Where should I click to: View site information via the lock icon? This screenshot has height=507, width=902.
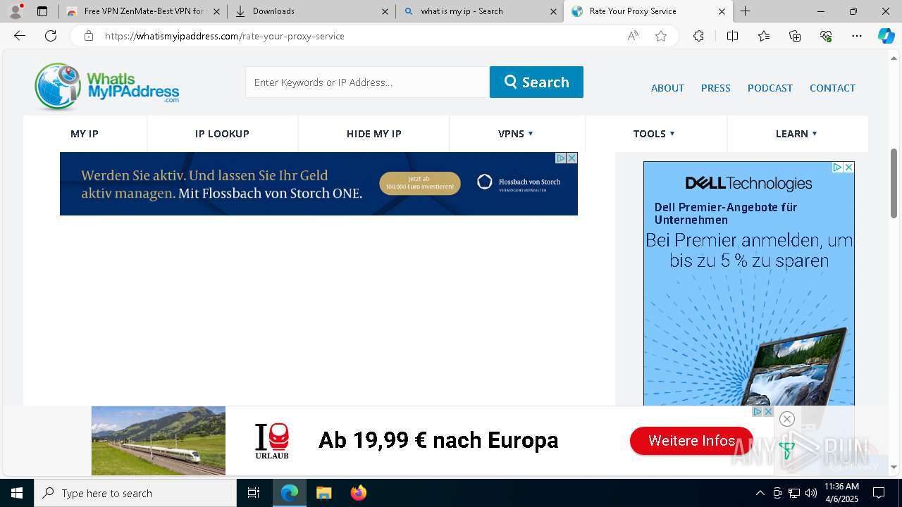pyautogui.click(x=89, y=36)
